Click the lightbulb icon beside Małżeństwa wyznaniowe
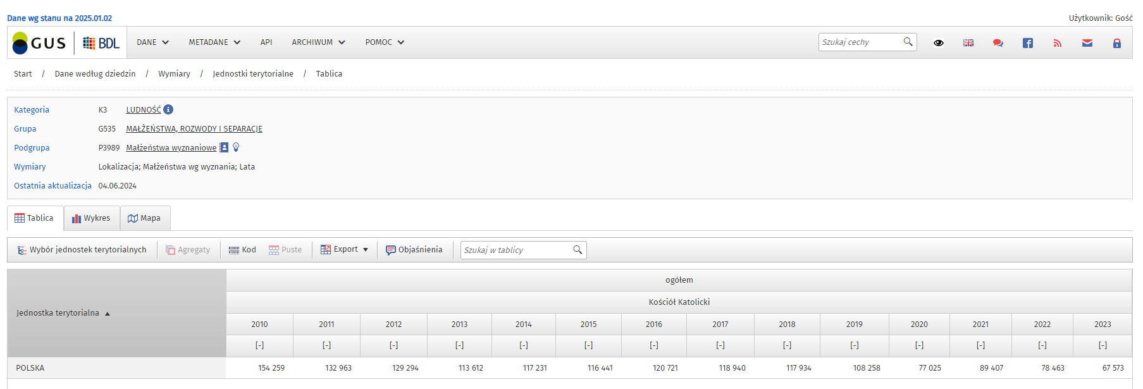1143x389 pixels. pyautogui.click(x=236, y=147)
